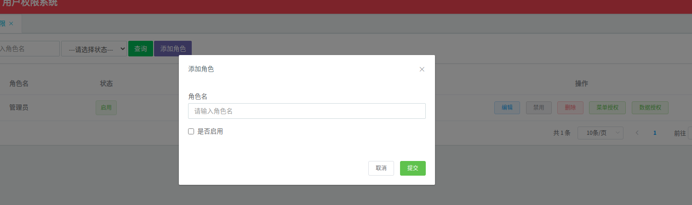692x205 pixels.
Task: Click the 启用 status tag
Action: [x=106, y=108]
